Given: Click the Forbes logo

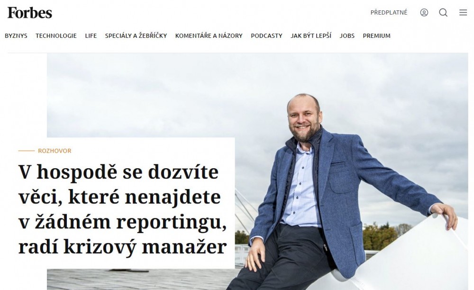Looking at the screenshot, I should pos(29,13).
